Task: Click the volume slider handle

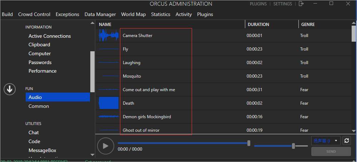Action: [x=293, y=146]
